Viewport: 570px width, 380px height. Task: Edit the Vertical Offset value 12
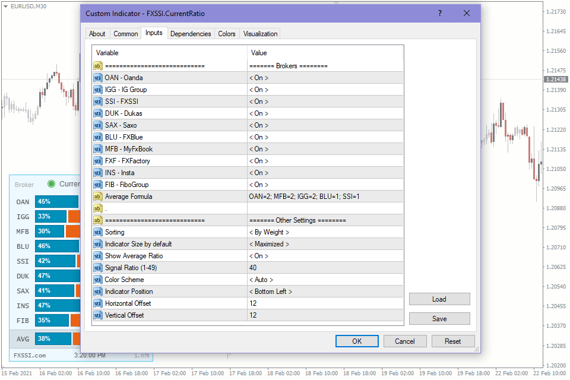coord(325,315)
